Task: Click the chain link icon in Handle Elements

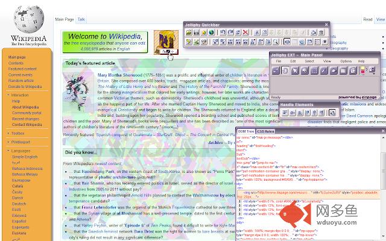Action: click(x=293, y=113)
